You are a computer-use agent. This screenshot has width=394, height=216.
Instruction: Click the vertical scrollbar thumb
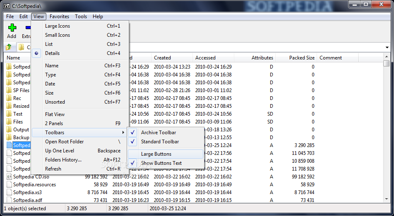pyautogui.click(x=387, y=63)
